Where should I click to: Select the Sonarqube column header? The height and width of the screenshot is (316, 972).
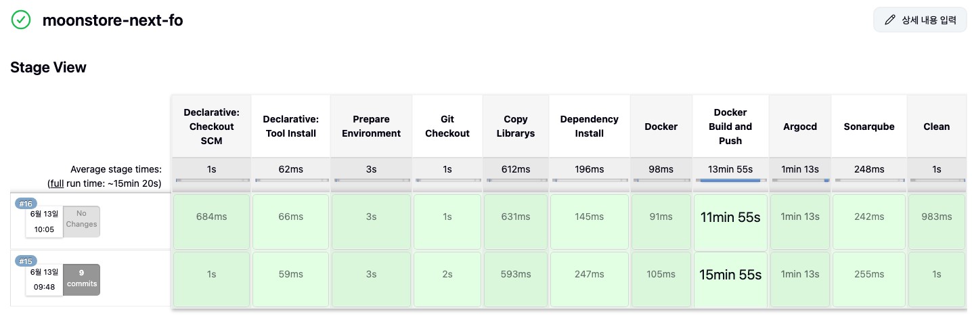(868, 127)
